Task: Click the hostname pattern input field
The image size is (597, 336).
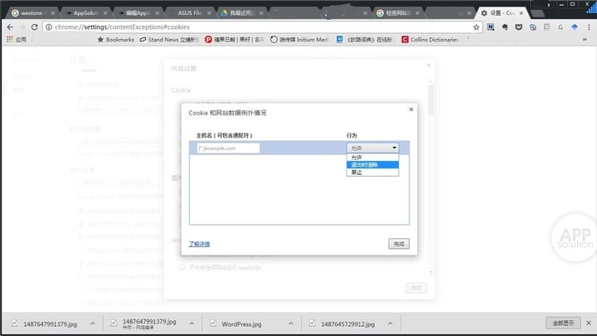Action: [x=228, y=148]
